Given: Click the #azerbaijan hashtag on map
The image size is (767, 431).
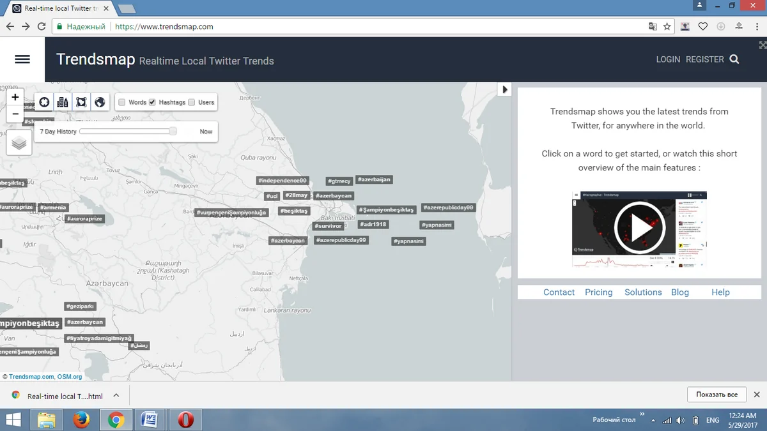Looking at the screenshot, I should tap(374, 179).
